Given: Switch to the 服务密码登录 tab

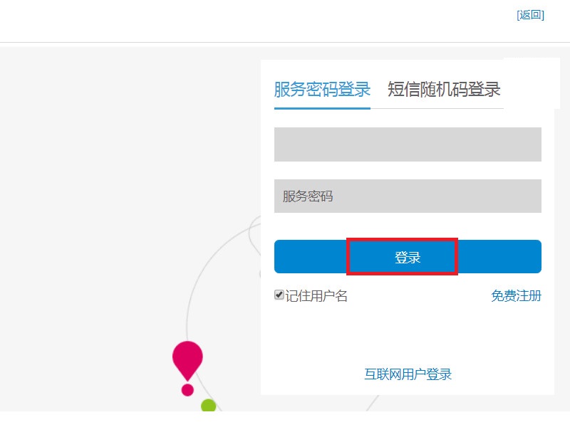Looking at the screenshot, I should point(322,90).
